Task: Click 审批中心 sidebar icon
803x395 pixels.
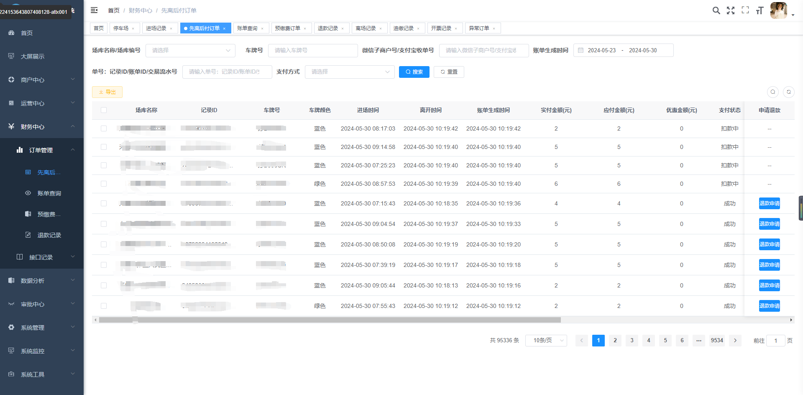Action: click(11, 304)
